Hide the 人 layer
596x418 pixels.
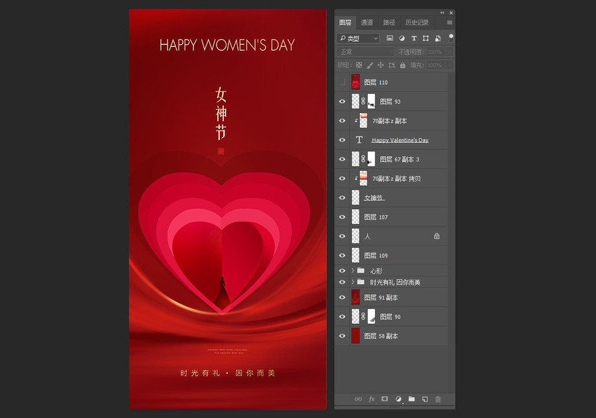342,236
